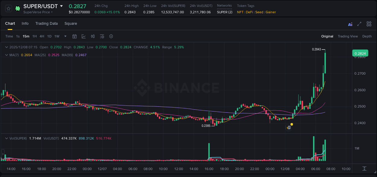Image resolution: width=377 pixels, height=177 pixels.
Task: Expand the interval options dropdown arrow after 1W
Action: tap(65, 36)
